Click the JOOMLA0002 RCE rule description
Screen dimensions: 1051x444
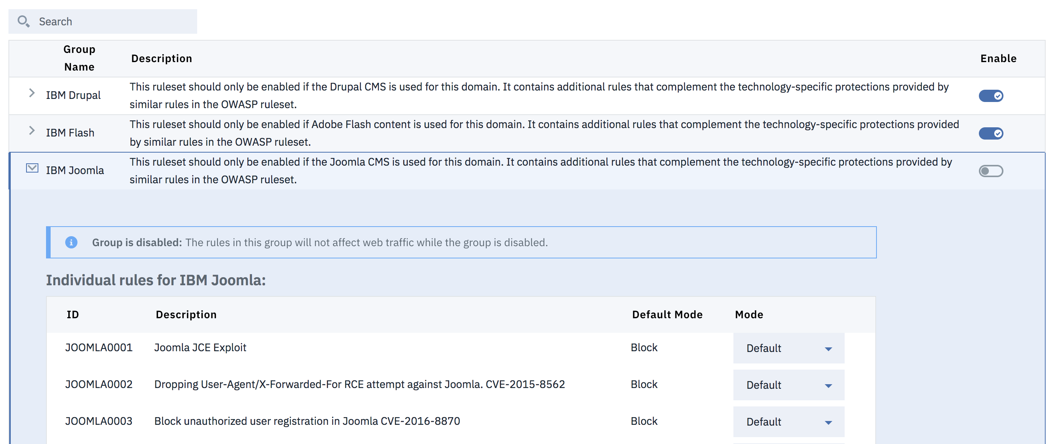(x=359, y=384)
